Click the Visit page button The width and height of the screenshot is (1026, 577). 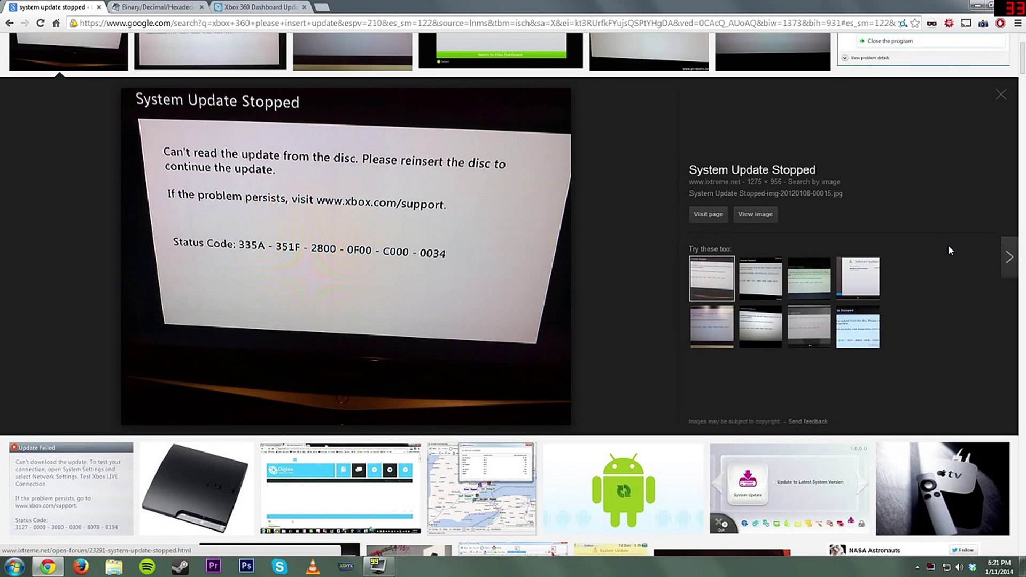click(x=708, y=214)
